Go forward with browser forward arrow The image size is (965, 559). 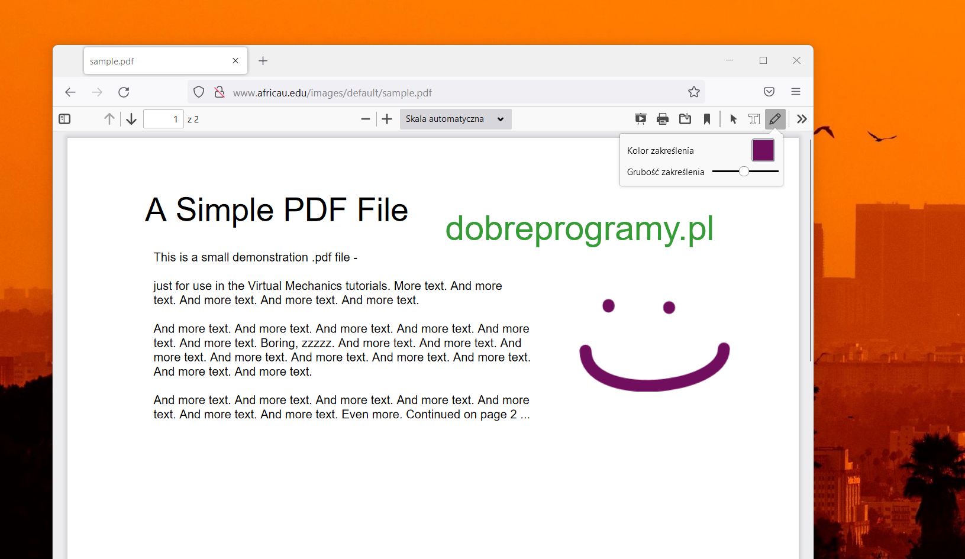97,92
